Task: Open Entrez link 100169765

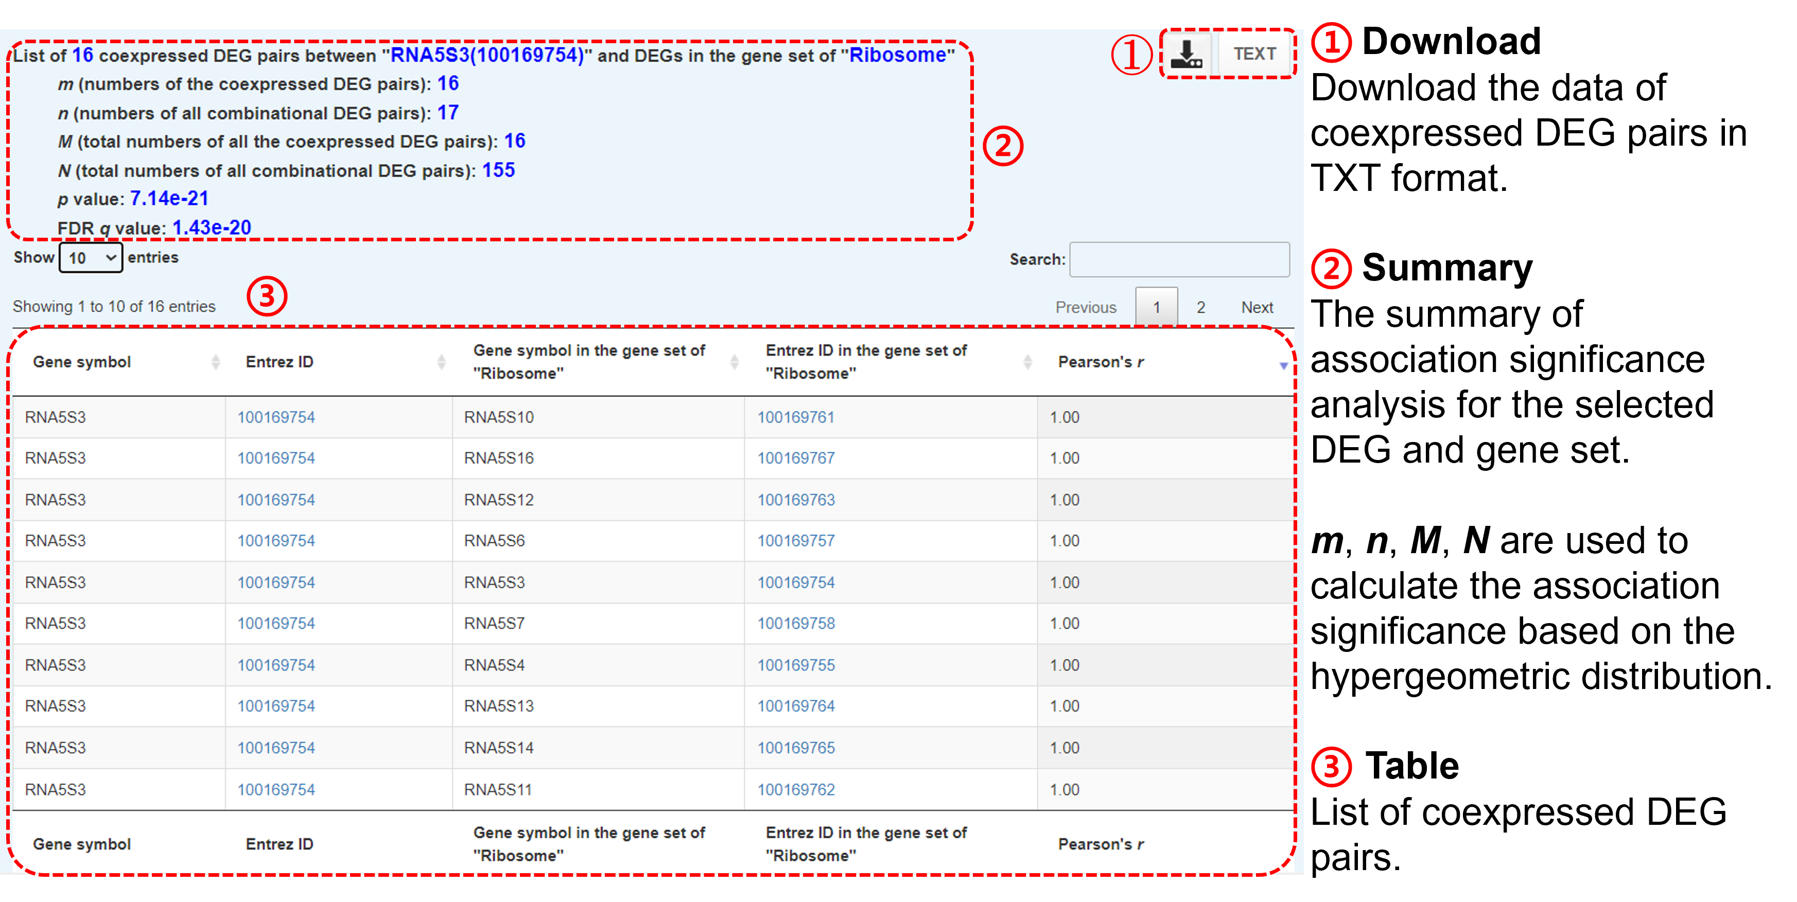Action: 795,748
